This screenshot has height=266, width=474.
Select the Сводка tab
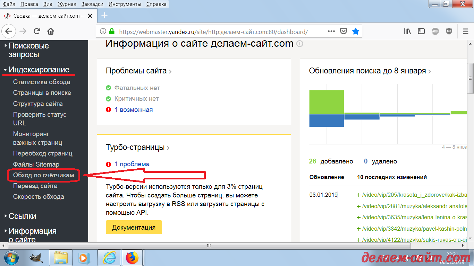pyautogui.click(x=49, y=16)
